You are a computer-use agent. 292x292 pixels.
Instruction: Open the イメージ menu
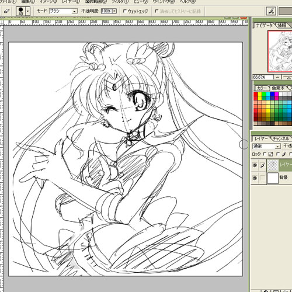coord(48,2)
